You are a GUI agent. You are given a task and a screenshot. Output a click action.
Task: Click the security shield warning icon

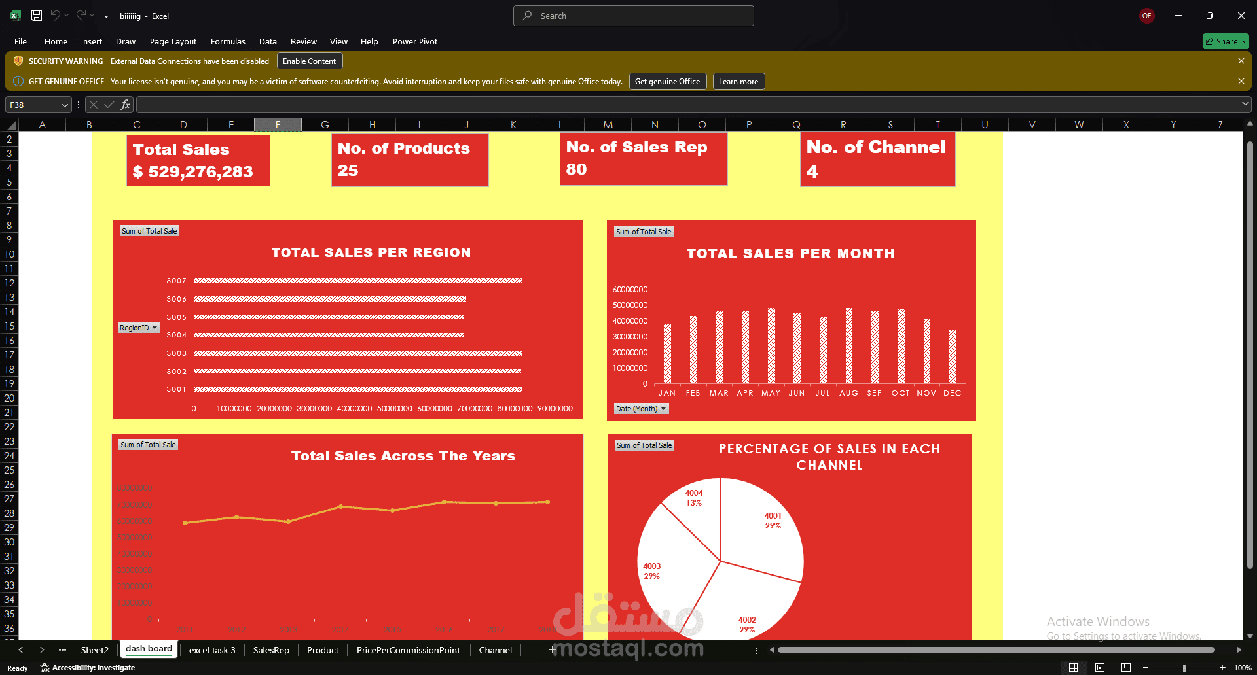(x=18, y=61)
